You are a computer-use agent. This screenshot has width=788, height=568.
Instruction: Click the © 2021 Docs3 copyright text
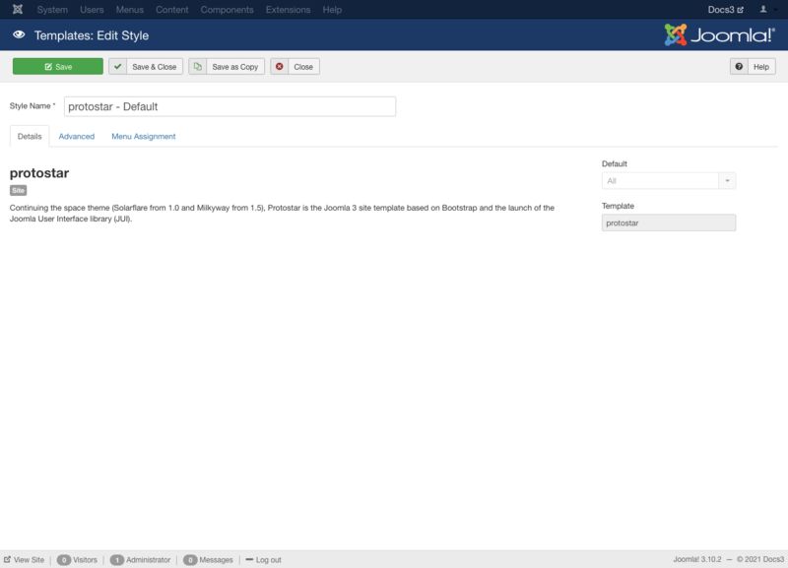click(760, 559)
